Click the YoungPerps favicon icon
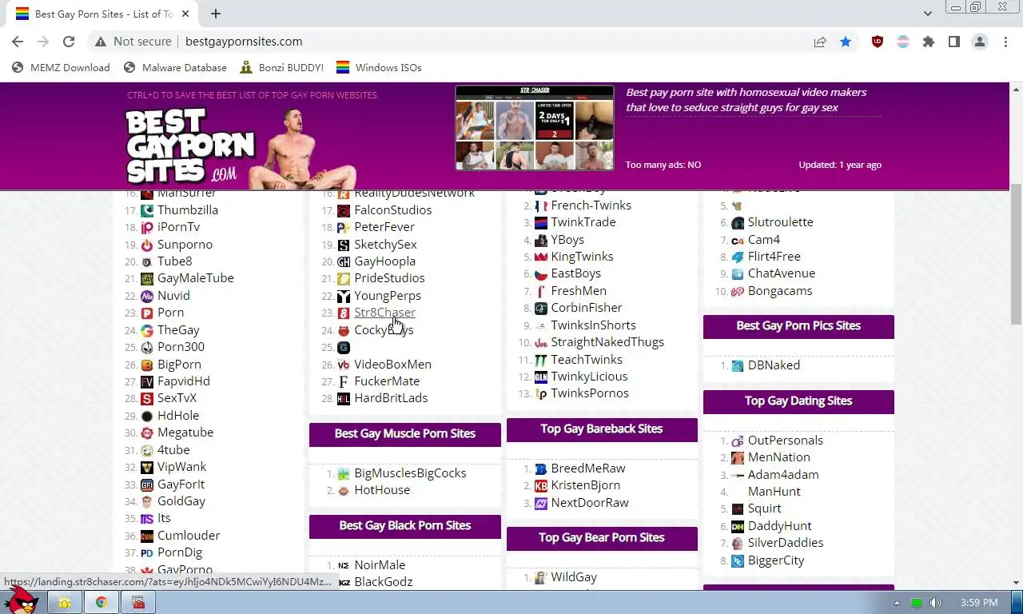The height and width of the screenshot is (614, 1023). pyautogui.click(x=344, y=296)
